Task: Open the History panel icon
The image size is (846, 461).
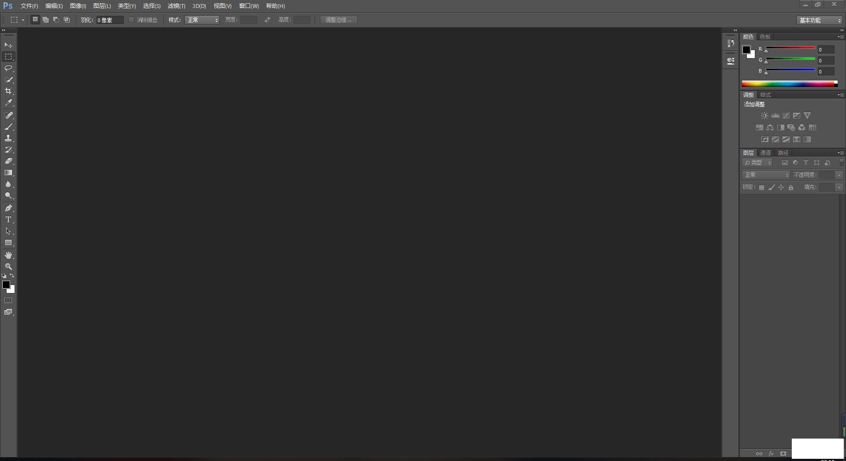Action: point(731,43)
